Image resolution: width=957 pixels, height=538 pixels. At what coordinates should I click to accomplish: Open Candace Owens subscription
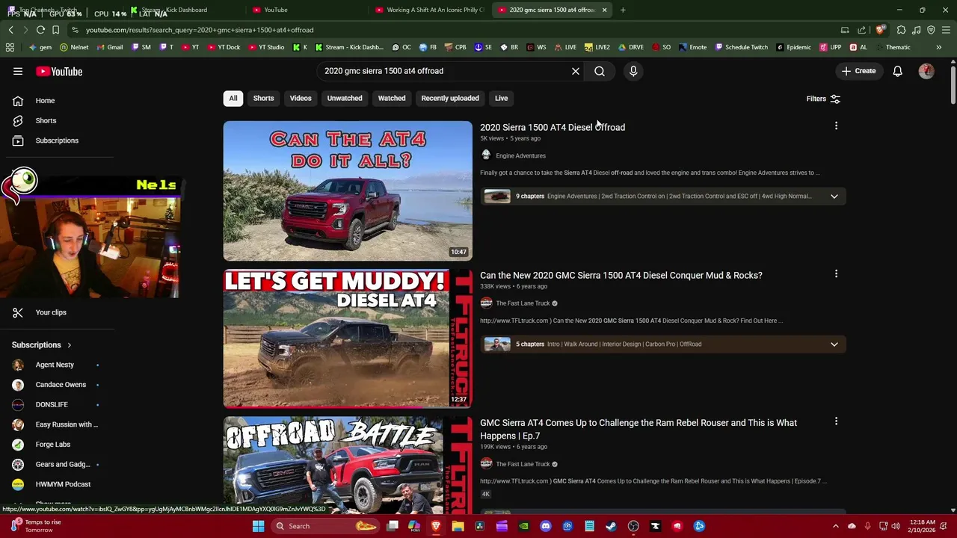pyautogui.click(x=61, y=385)
